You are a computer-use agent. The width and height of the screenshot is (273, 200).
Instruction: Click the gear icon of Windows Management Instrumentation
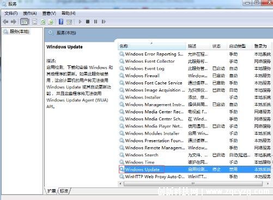[122, 105]
